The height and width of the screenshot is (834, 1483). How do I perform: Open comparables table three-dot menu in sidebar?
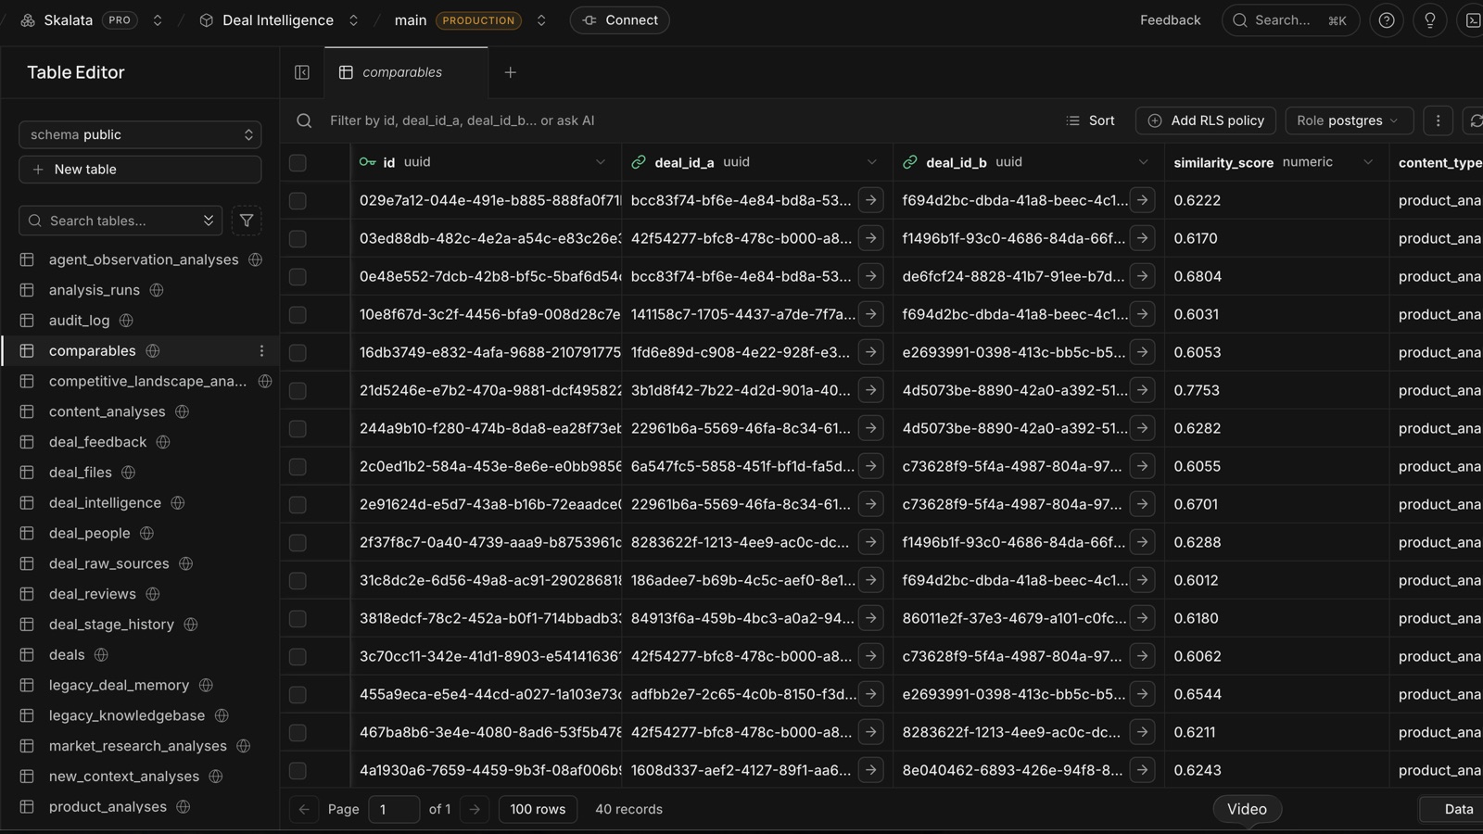[261, 350]
